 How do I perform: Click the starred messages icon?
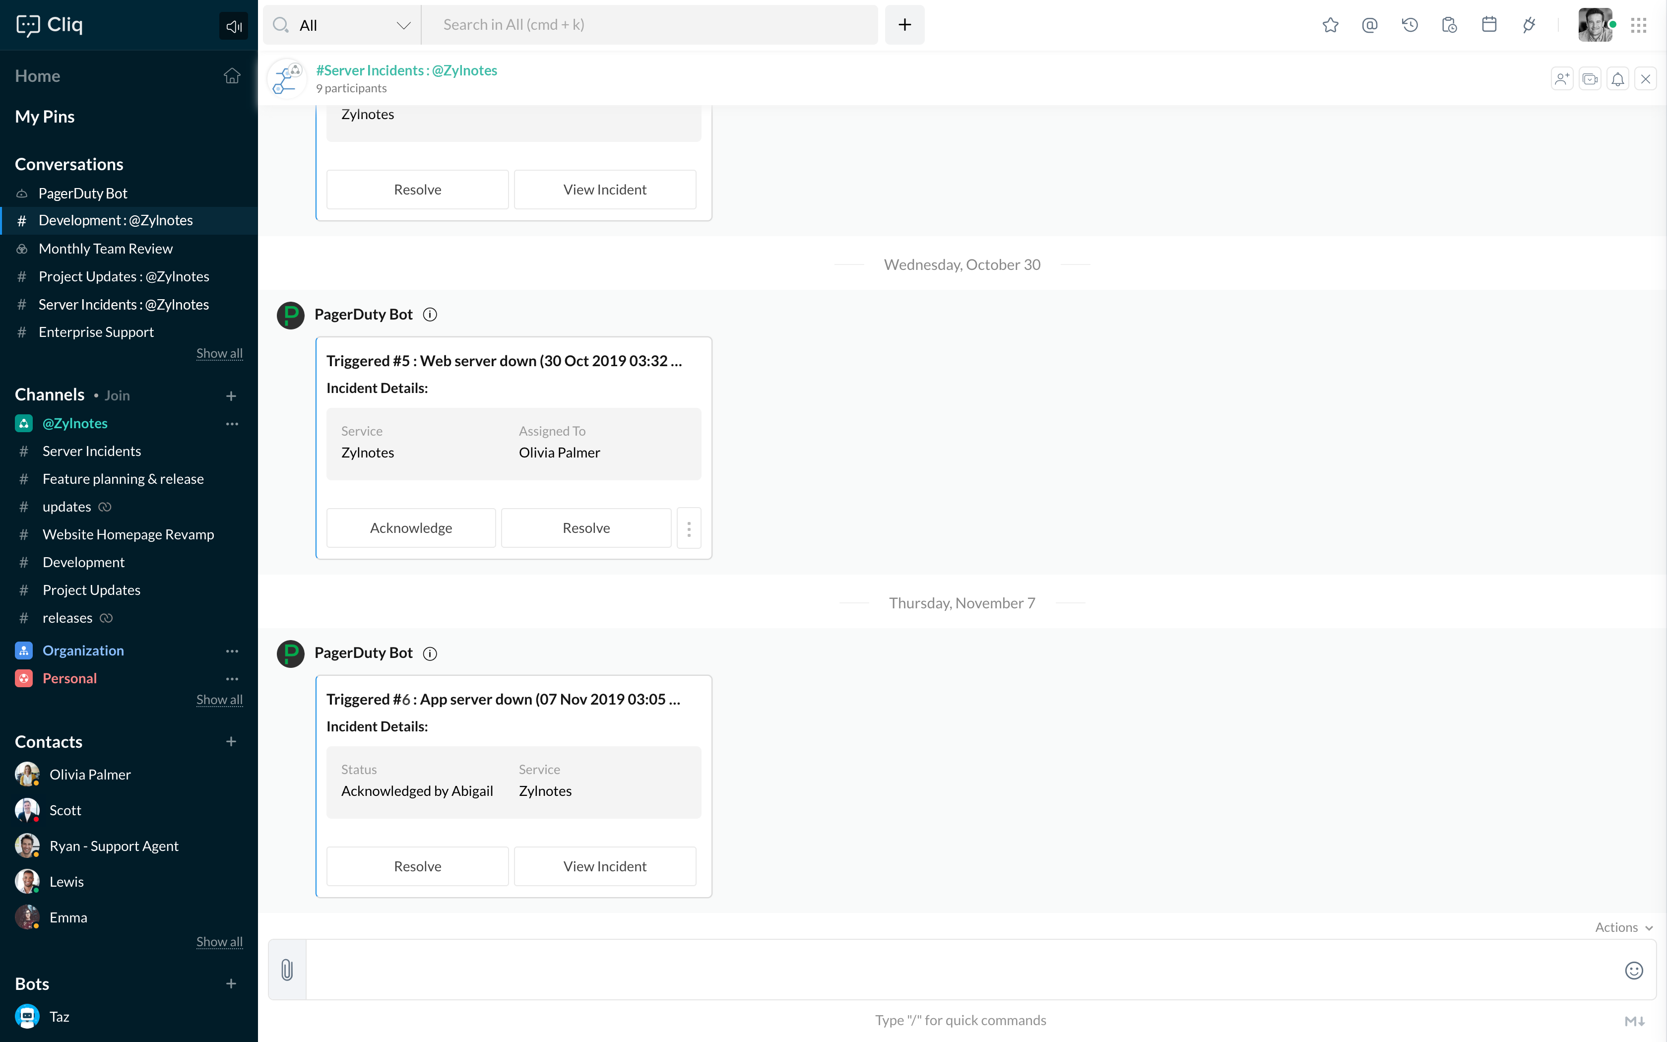click(x=1330, y=25)
